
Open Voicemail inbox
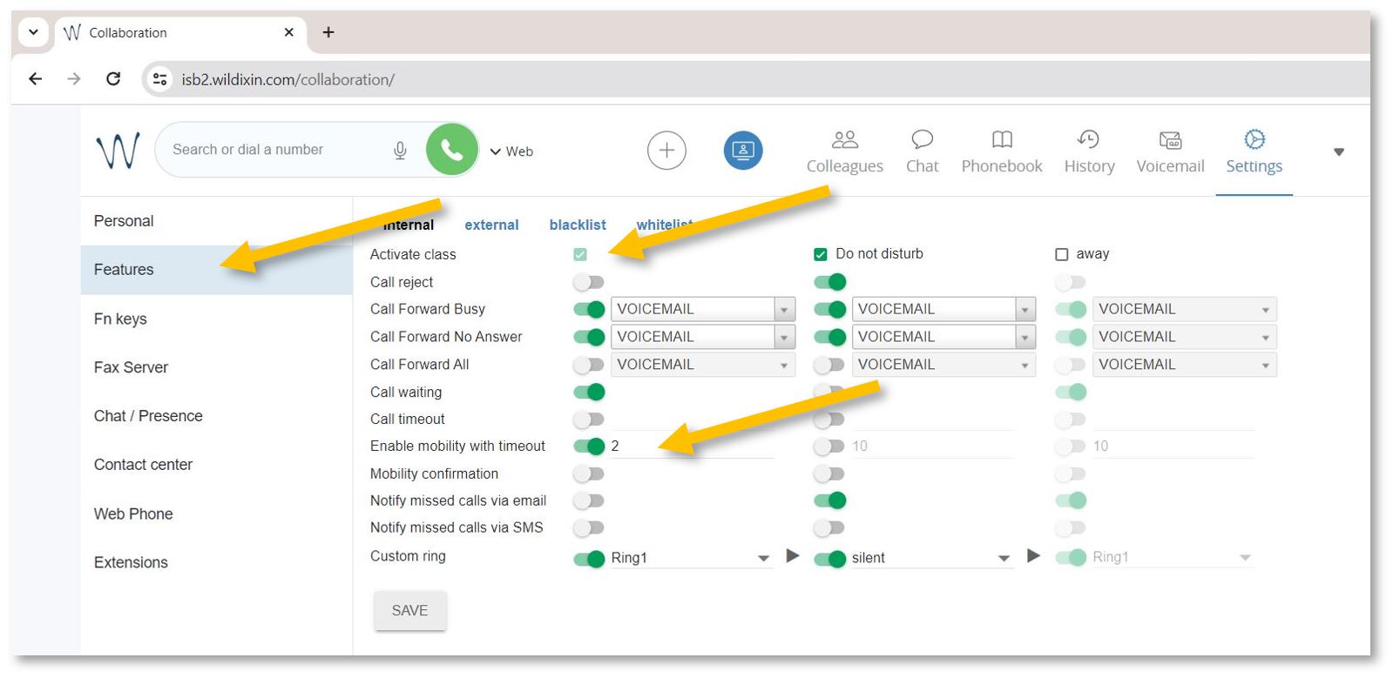click(x=1170, y=151)
